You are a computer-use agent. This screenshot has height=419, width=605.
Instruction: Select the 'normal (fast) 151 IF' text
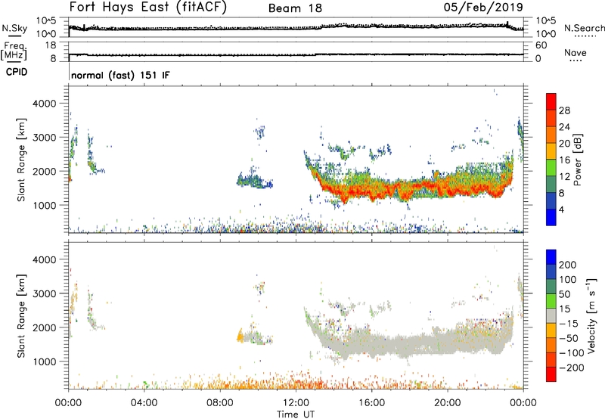120,75
